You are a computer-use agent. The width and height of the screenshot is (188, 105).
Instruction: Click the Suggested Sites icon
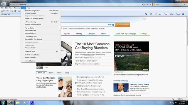pos(15,11)
